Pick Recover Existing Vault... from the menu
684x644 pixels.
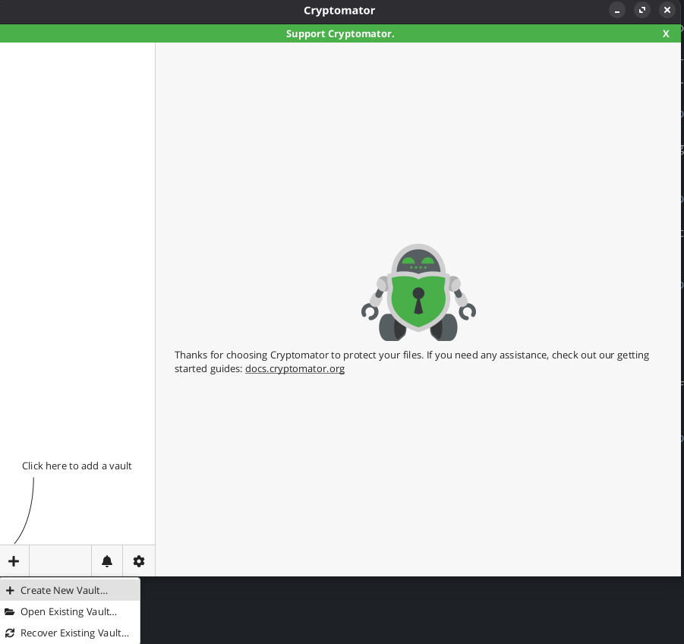(74, 633)
